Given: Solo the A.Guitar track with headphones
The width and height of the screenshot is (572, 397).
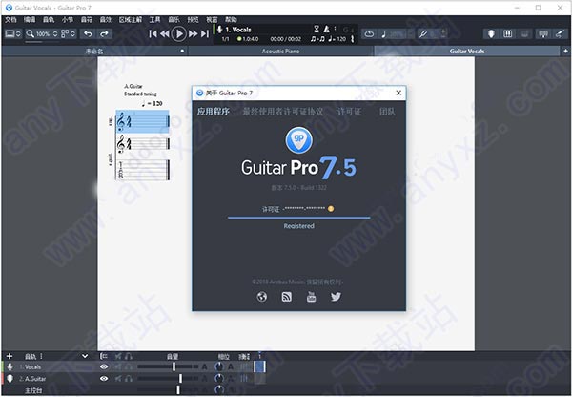Looking at the screenshot, I should coord(129,378).
